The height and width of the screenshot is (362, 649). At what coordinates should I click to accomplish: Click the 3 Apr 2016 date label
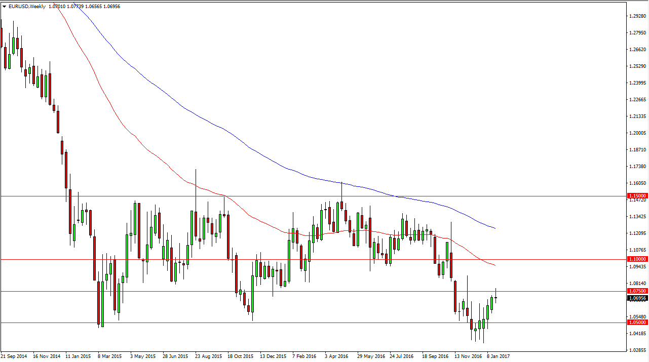[337, 356]
